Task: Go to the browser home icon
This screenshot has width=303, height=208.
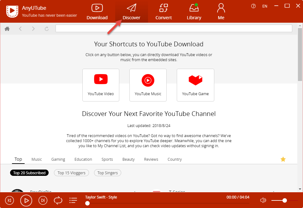Action: [x=7, y=29]
